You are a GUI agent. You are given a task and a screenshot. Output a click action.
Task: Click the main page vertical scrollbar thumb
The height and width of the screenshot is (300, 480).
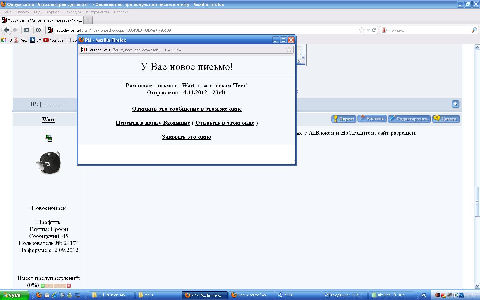click(x=477, y=202)
